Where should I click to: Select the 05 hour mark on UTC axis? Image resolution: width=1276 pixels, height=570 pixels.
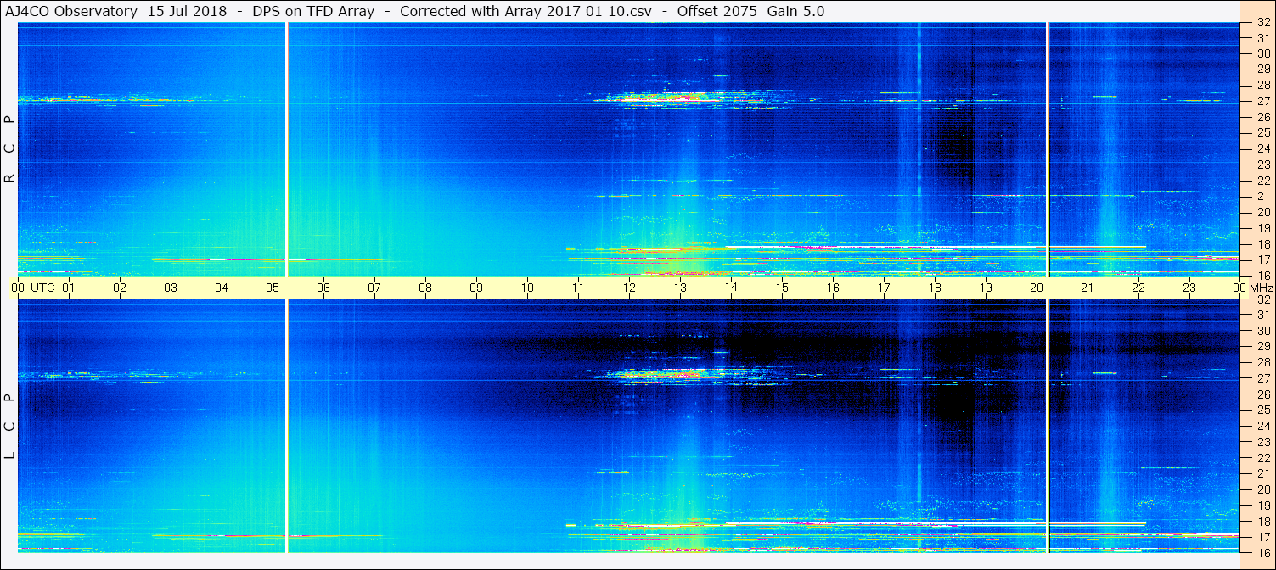[273, 288]
